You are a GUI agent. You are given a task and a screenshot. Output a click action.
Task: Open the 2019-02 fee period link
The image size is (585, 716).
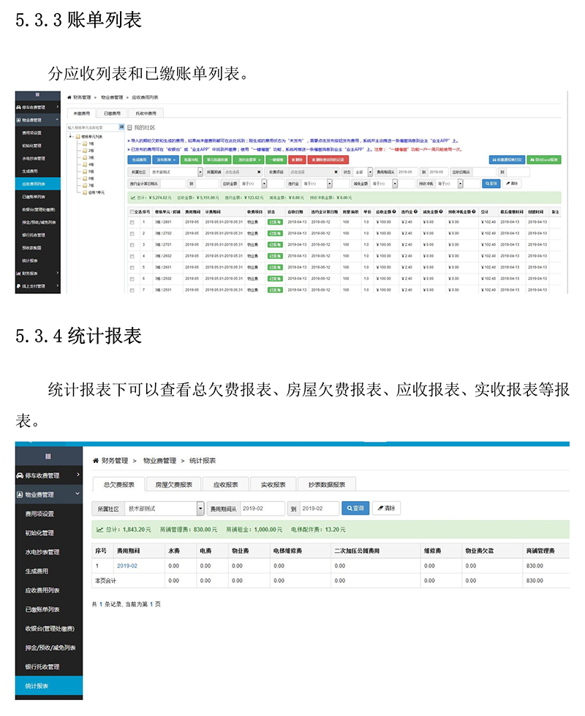click(x=127, y=565)
